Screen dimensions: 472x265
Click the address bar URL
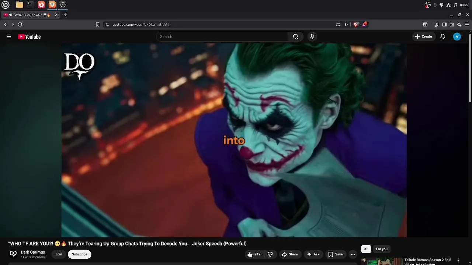[140, 24]
